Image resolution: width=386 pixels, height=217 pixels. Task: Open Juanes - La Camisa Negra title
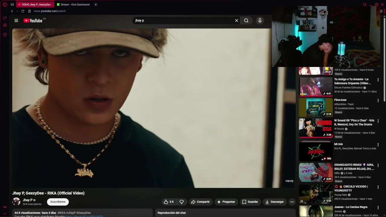point(351,207)
